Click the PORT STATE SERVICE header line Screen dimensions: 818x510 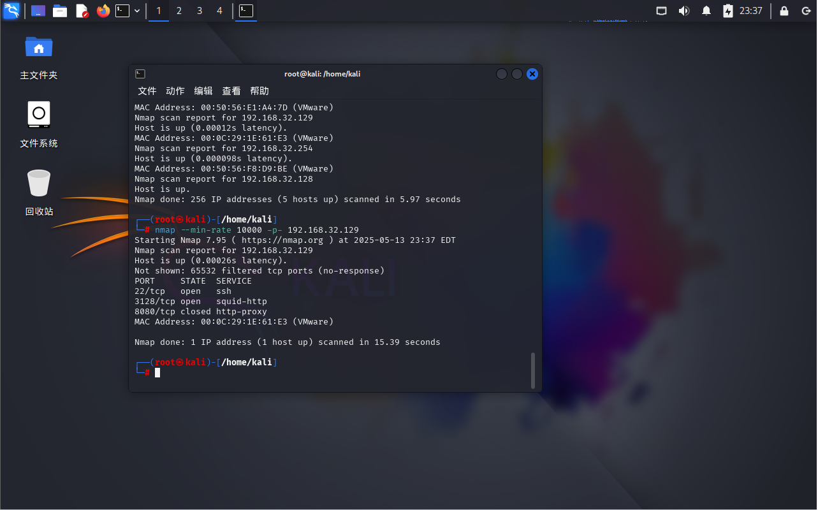193,281
